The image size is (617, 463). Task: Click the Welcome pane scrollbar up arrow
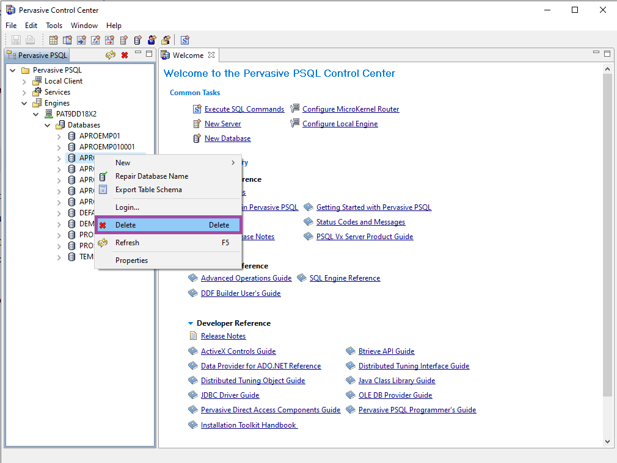(607, 69)
